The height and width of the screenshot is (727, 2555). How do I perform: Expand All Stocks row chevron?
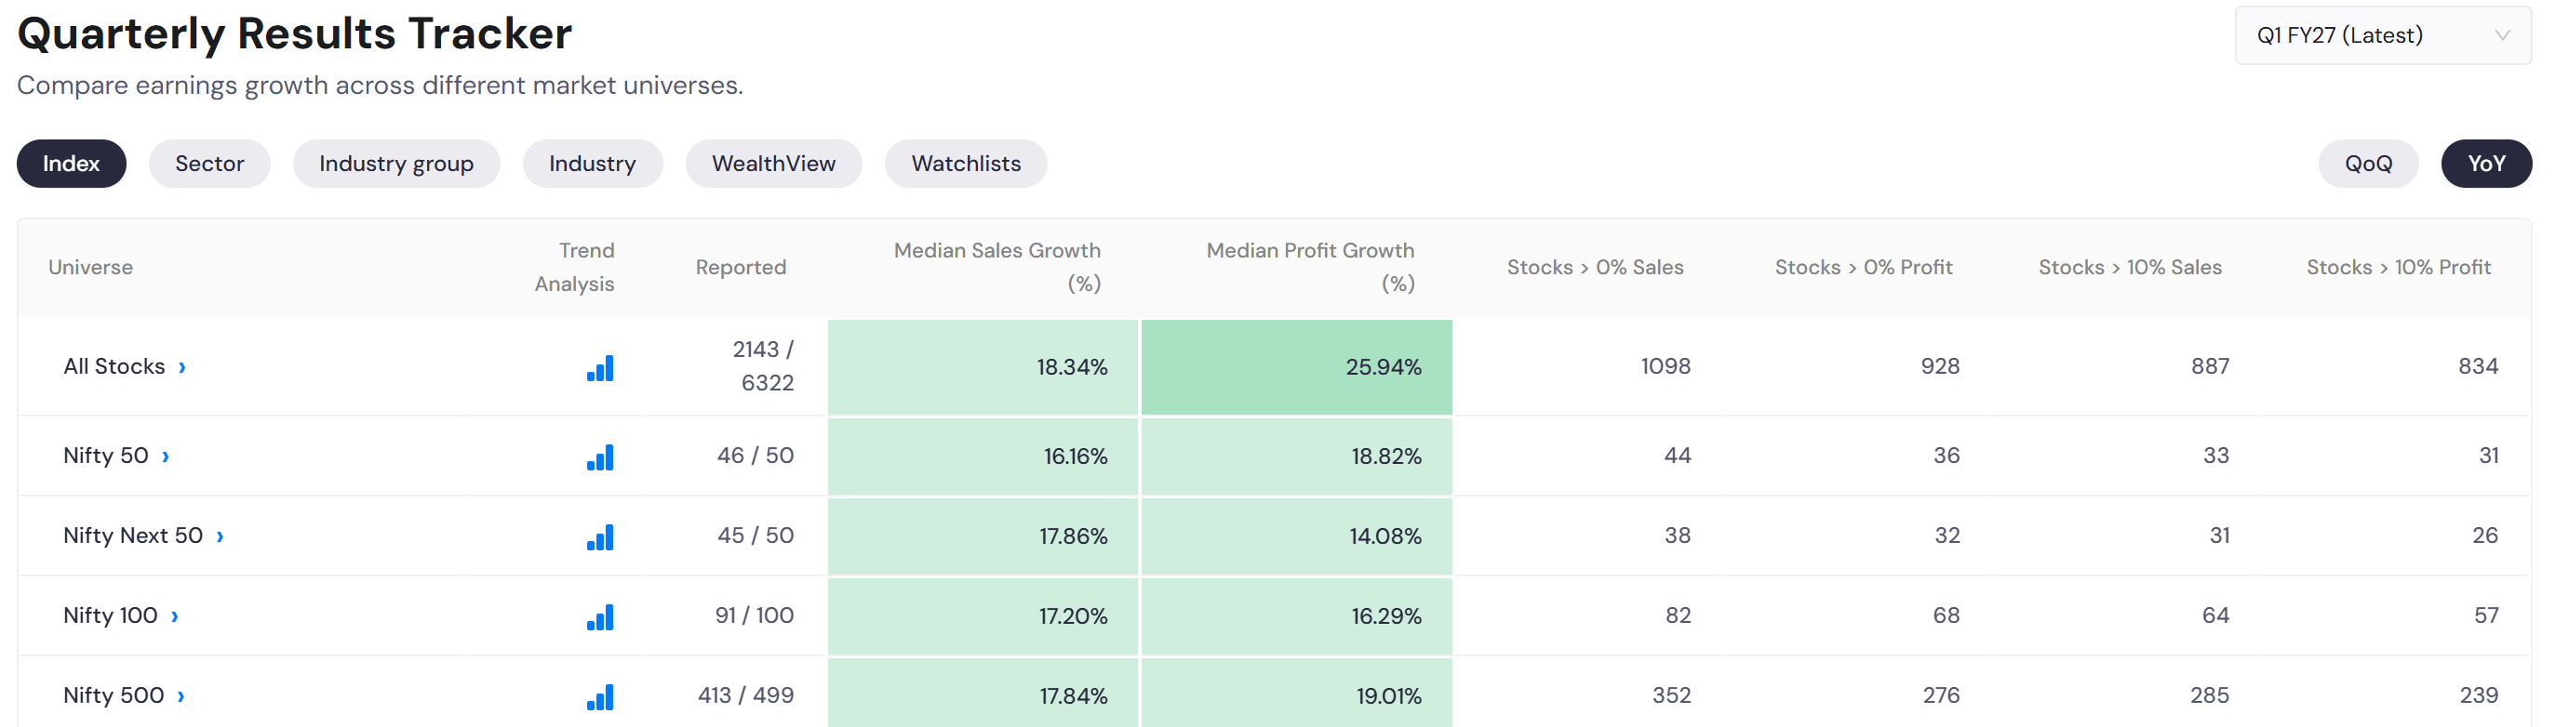(182, 367)
